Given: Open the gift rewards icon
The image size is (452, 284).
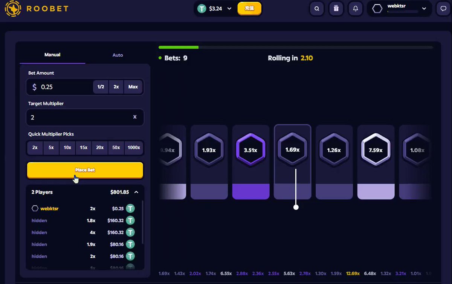Looking at the screenshot, I should coord(336,9).
